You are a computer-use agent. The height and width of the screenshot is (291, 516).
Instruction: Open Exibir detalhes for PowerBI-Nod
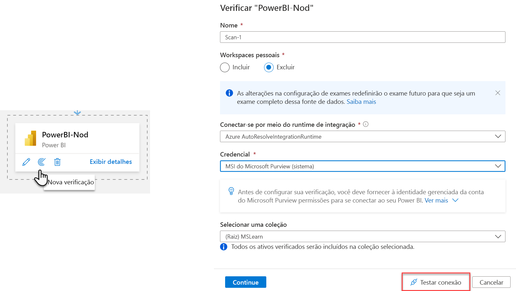111,162
